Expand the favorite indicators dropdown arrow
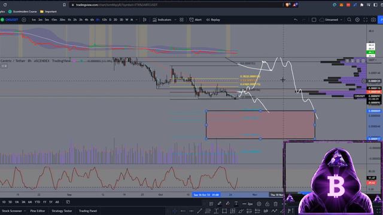This screenshot has height=215, width=383. click(x=175, y=20)
